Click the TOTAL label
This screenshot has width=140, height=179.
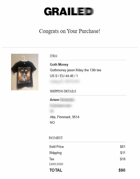(56, 170)
